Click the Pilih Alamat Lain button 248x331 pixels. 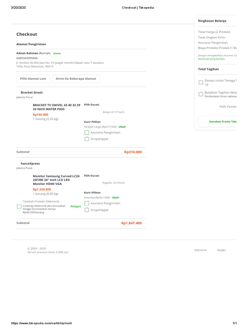pos(33,79)
